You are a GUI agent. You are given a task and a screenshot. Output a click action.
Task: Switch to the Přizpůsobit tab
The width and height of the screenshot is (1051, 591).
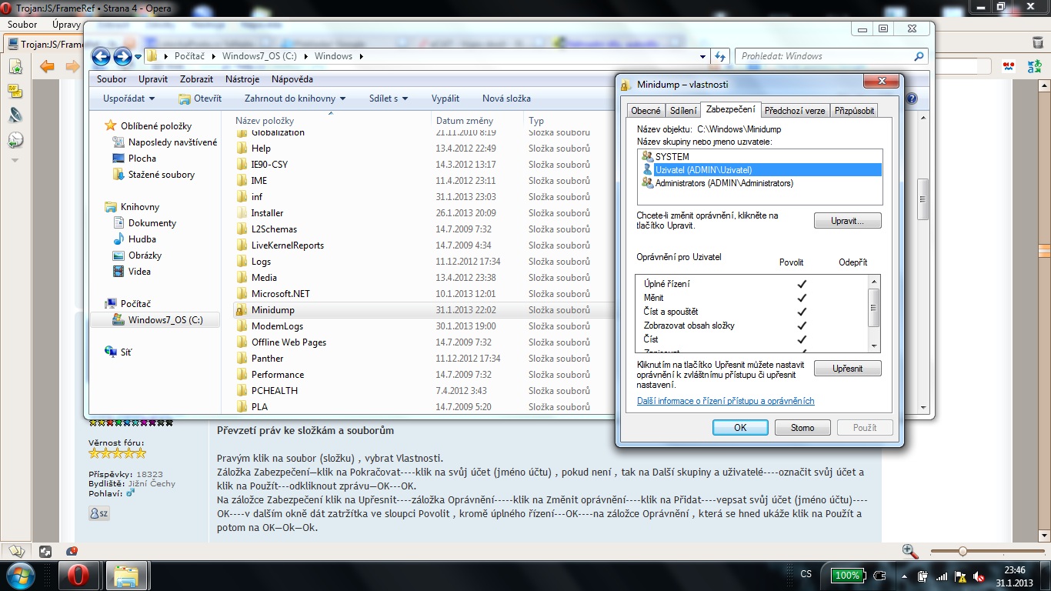(854, 111)
